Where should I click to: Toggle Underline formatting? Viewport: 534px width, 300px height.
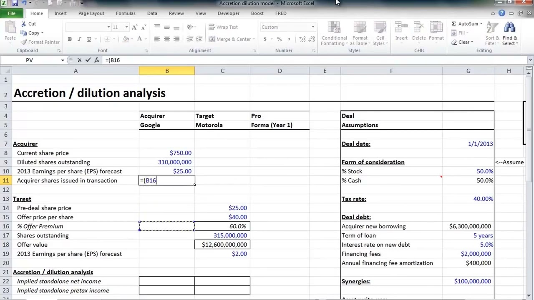coord(89,39)
